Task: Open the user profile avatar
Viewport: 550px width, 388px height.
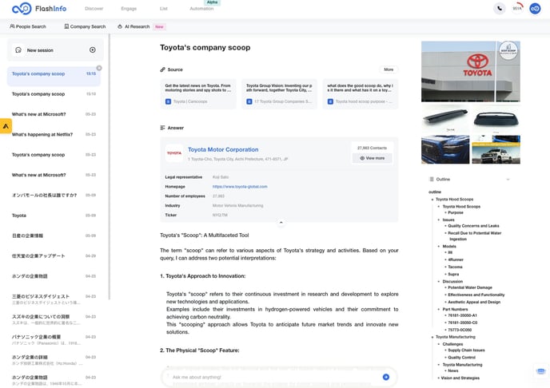Action: click(x=535, y=9)
